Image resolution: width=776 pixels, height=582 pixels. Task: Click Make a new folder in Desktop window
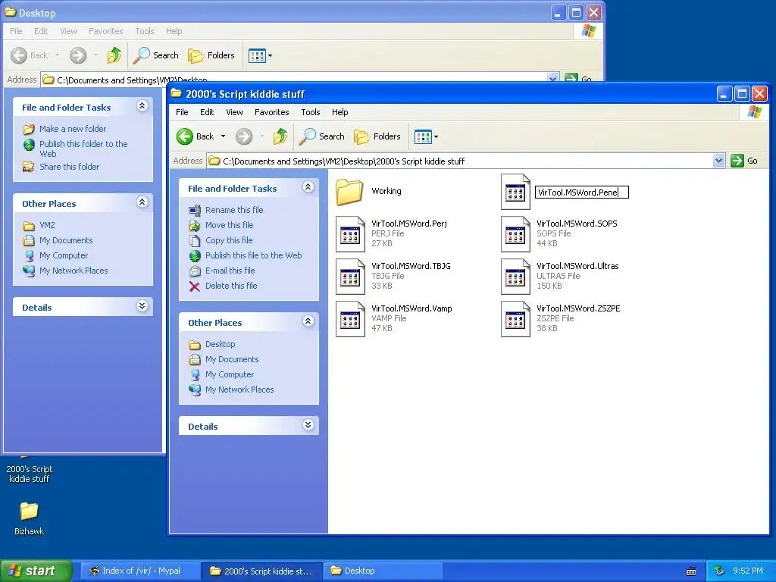(x=73, y=129)
